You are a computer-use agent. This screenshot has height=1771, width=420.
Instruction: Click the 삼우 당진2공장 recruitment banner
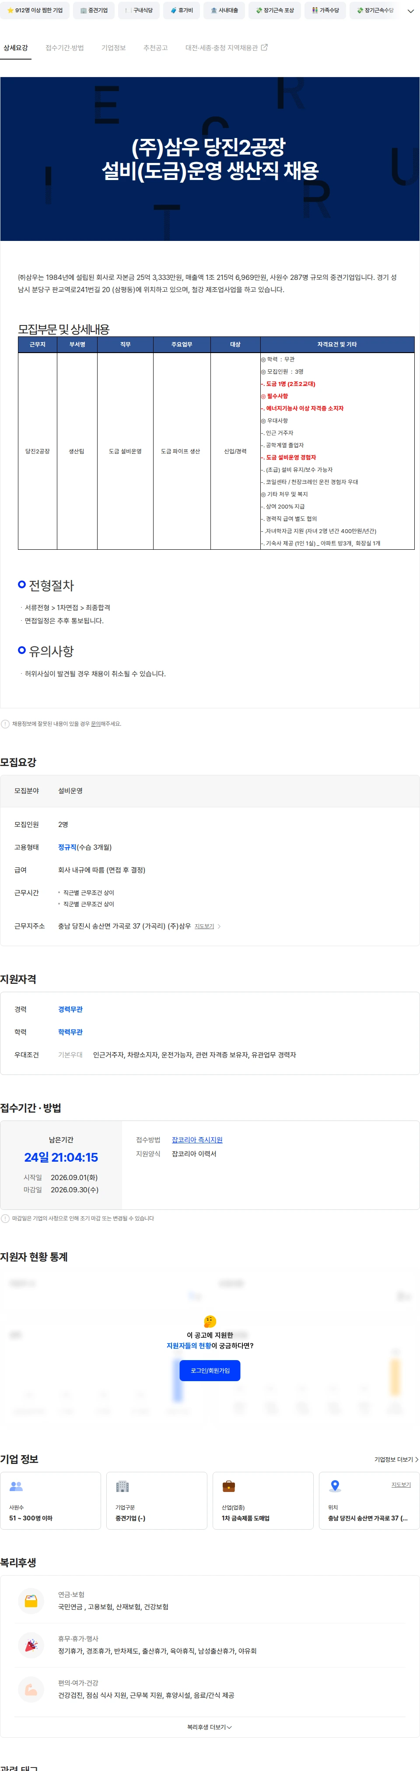pos(210,159)
